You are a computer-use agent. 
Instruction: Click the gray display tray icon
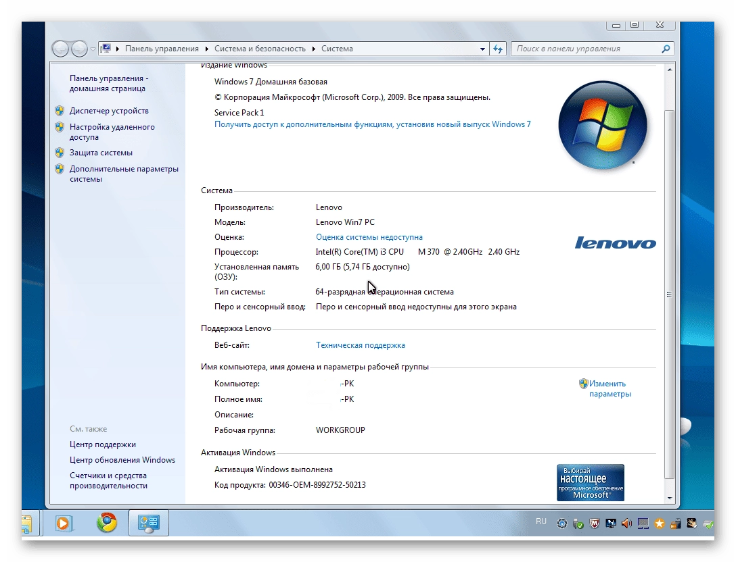tap(643, 523)
